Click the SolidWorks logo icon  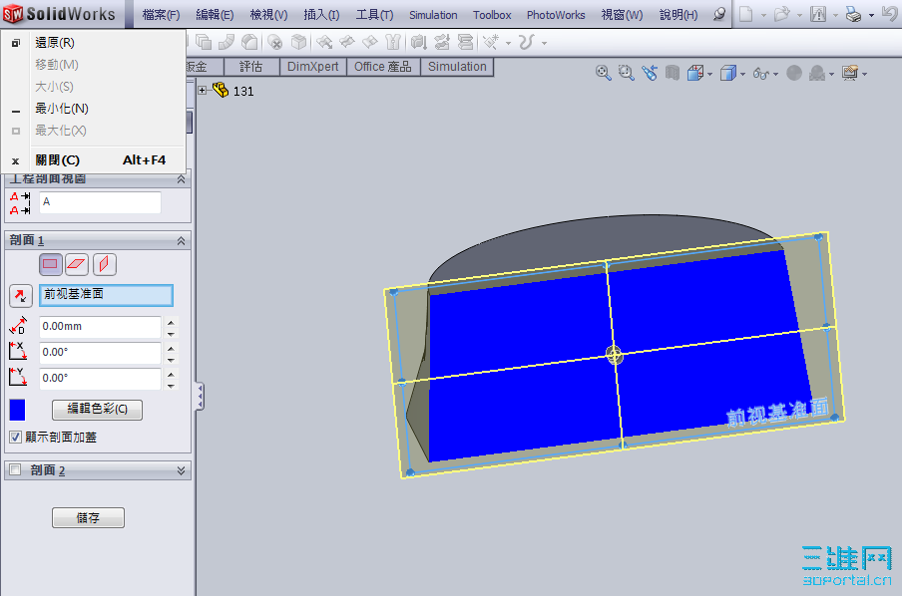[x=13, y=14]
